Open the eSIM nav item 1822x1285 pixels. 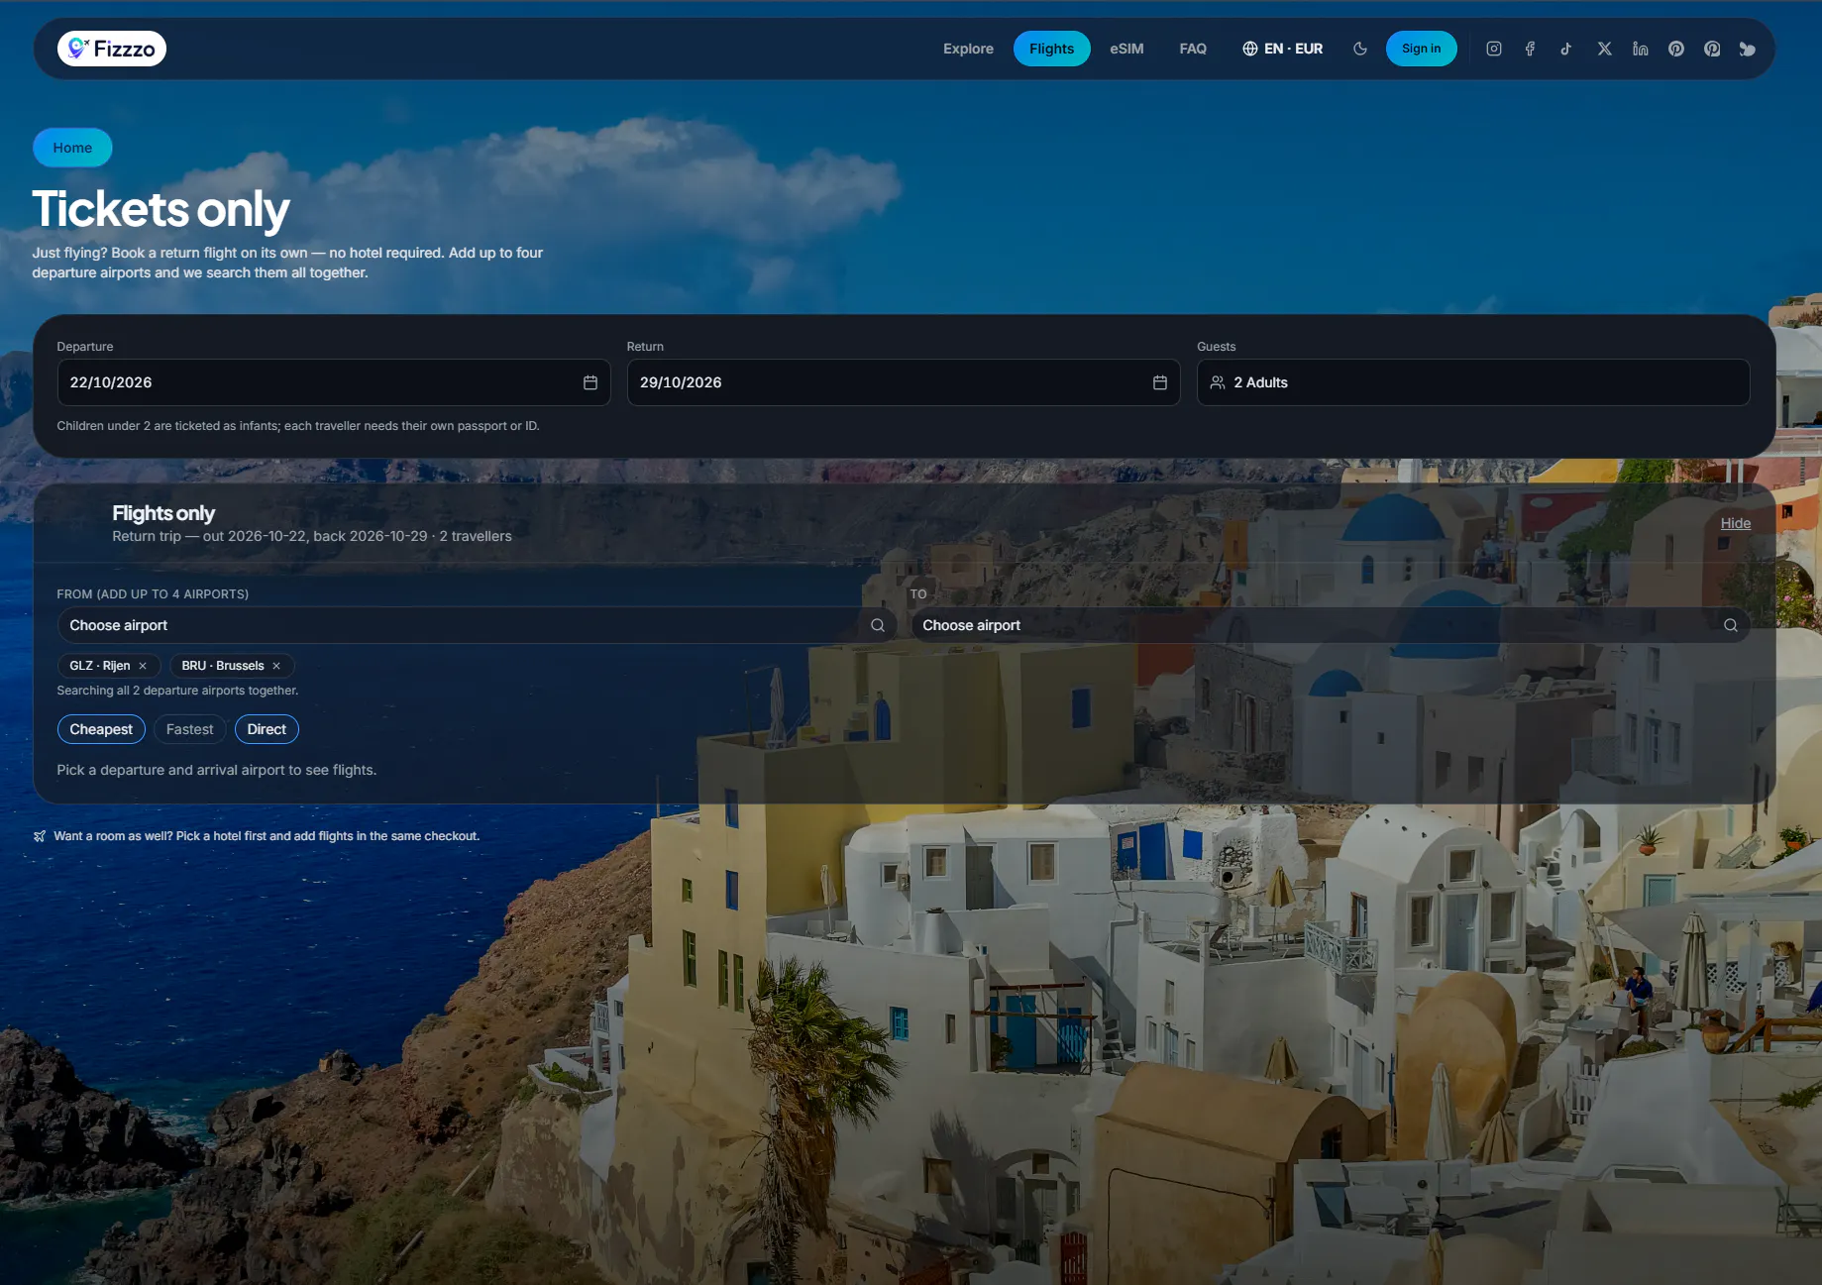point(1126,49)
